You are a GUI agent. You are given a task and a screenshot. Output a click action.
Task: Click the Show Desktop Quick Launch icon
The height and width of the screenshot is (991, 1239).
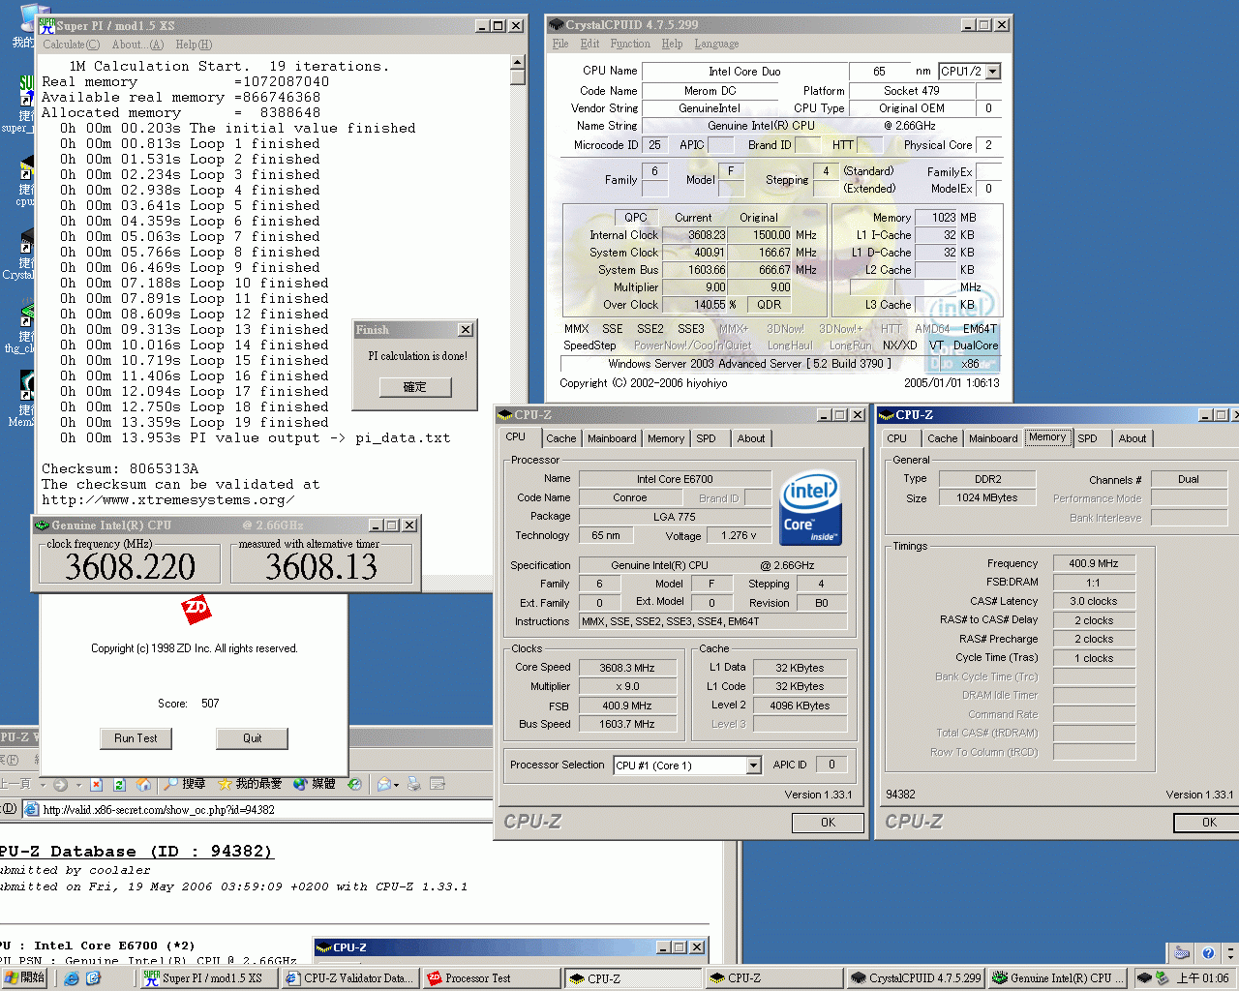(x=93, y=978)
